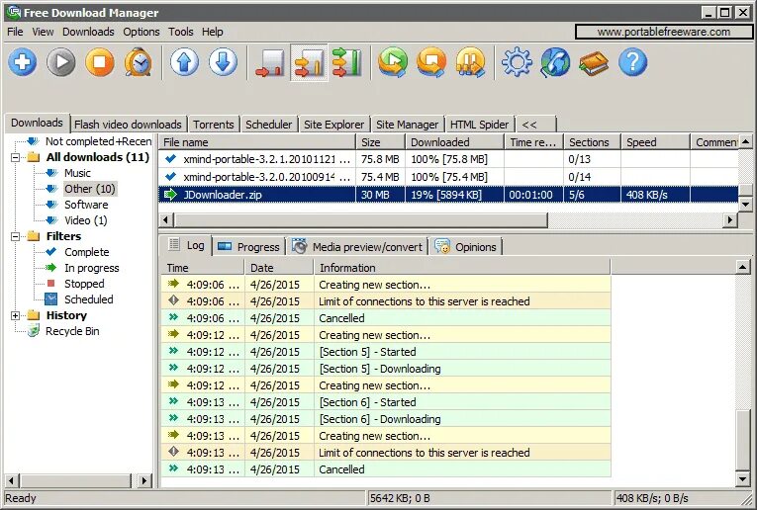757x510 pixels.
Task: Select the JDownloader.zip download row
Action: [x=448, y=195]
